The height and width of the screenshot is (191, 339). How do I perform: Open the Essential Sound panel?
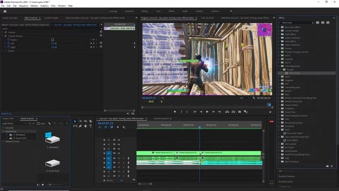[286, 181]
